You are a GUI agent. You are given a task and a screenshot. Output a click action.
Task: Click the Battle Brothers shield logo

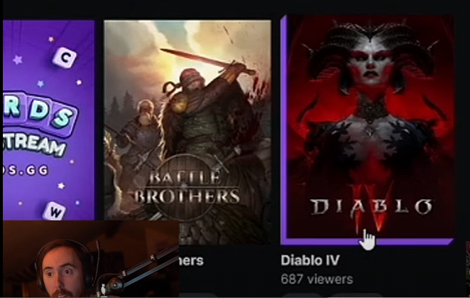coord(187,188)
